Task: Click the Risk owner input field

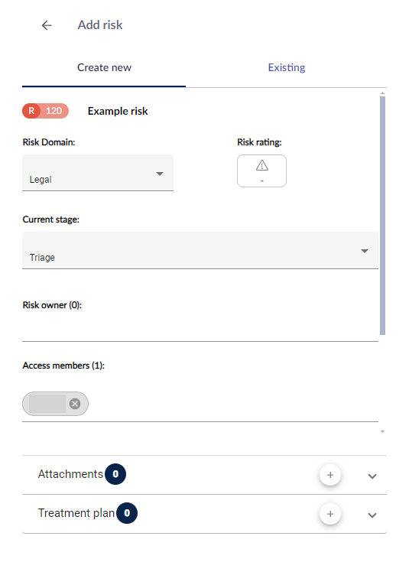Action: click(200, 328)
